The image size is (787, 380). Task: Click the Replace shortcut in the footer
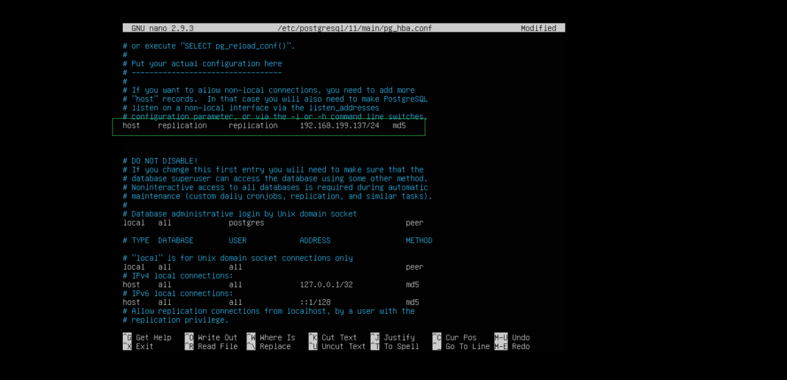tap(275, 347)
